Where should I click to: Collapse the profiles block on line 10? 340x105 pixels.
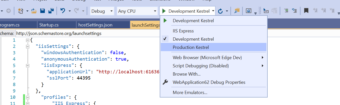(28, 97)
